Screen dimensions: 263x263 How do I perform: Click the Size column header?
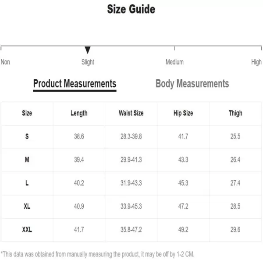27,113
